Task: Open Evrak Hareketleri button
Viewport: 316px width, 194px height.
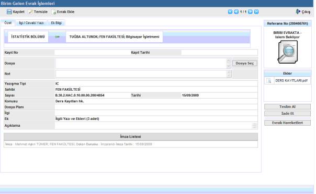Action: (287, 123)
